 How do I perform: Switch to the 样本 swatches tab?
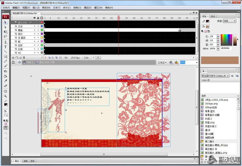pyautogui.click(x=213, y=16)
